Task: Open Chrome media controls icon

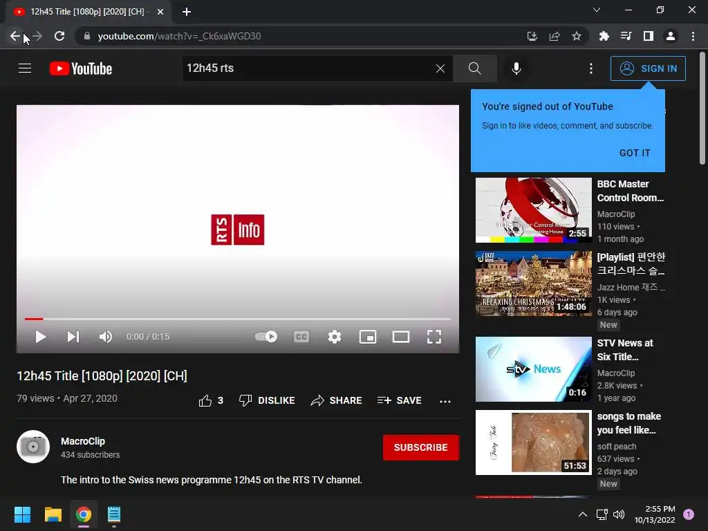Action: 626,36
